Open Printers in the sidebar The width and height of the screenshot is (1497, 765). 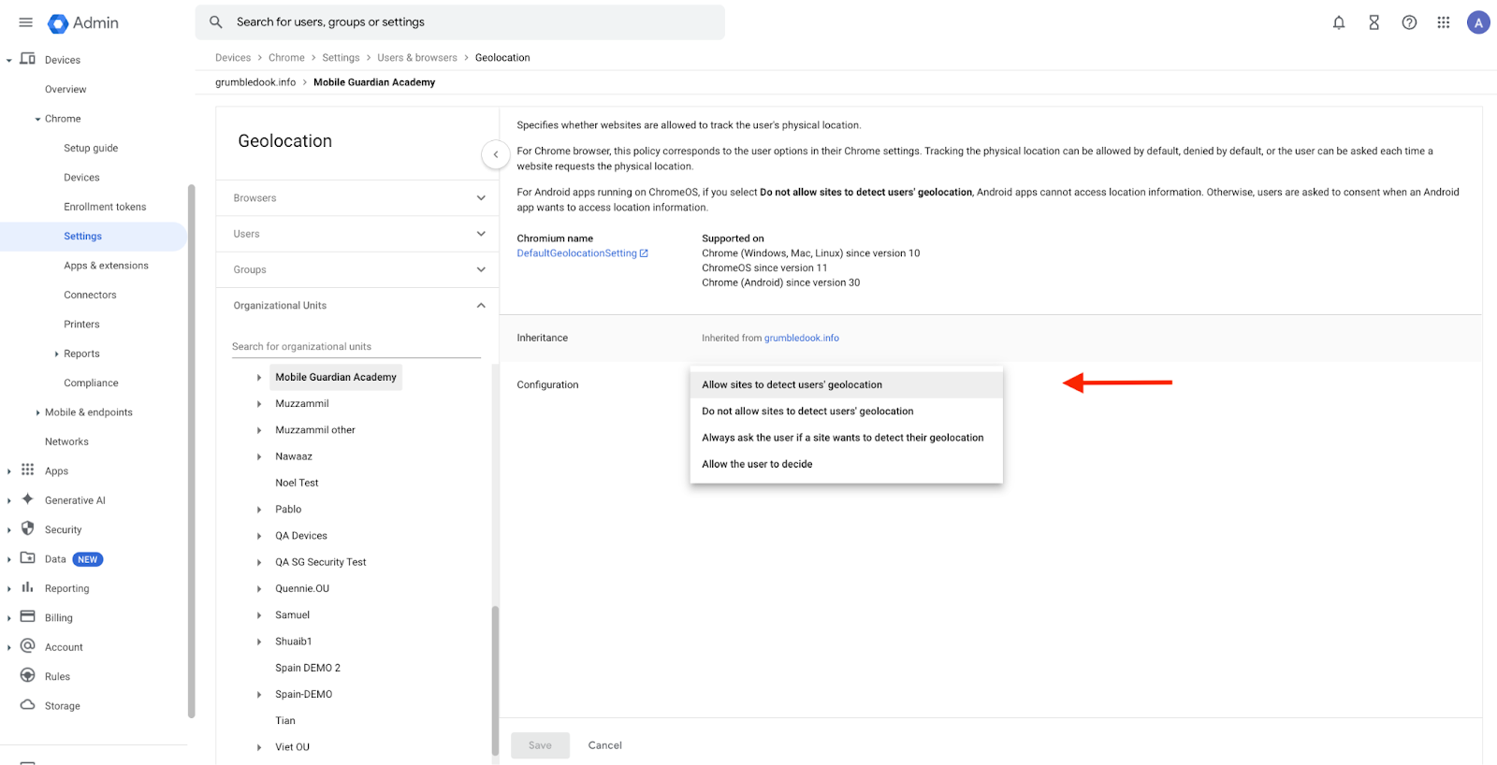pyautogui.click(x=81, y=325)
